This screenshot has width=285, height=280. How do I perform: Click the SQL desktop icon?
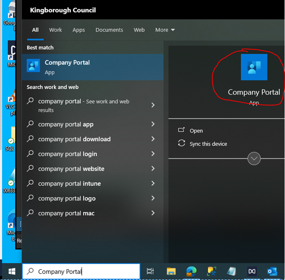tap(10, 139)
